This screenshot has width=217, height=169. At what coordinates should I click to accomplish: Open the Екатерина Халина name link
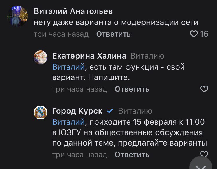[89, 56]
